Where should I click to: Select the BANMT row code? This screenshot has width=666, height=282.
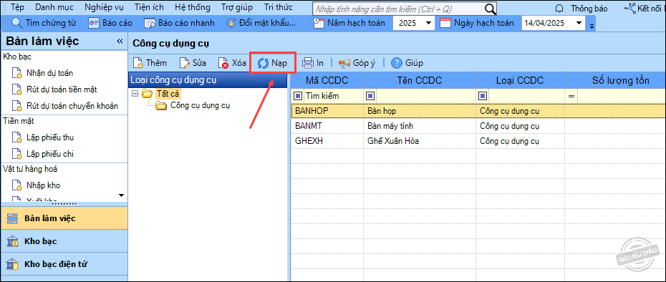coord(309,126)
